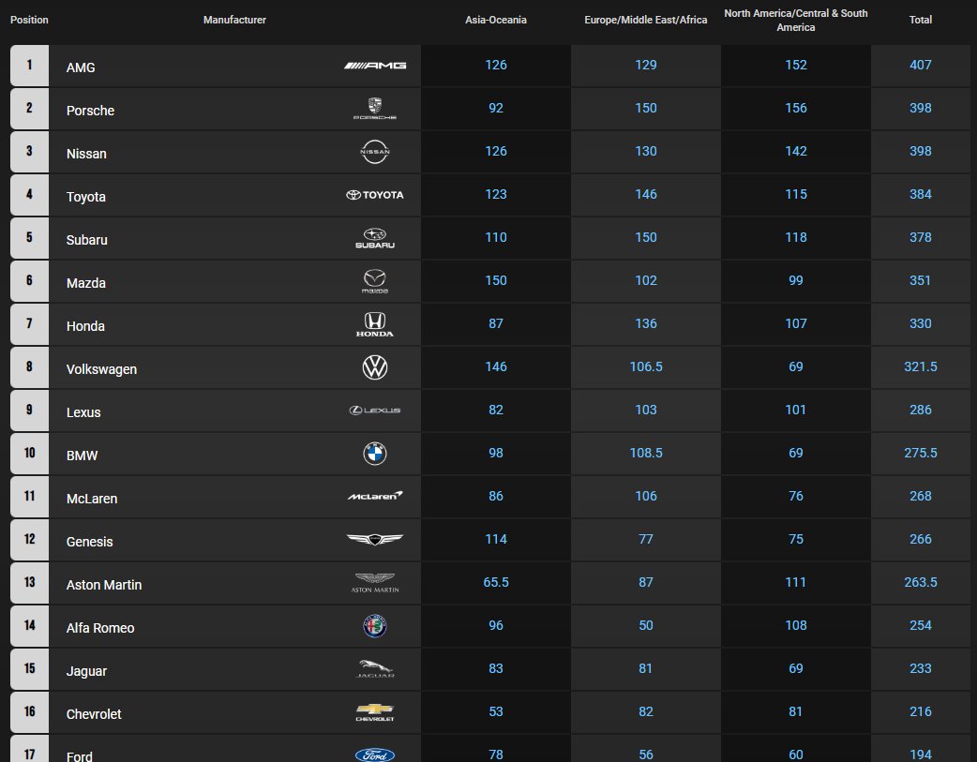Click Aston Martin's total 263.5
Image resolution: width=977 pixels, height=762 pixels.
click(921, 582)
